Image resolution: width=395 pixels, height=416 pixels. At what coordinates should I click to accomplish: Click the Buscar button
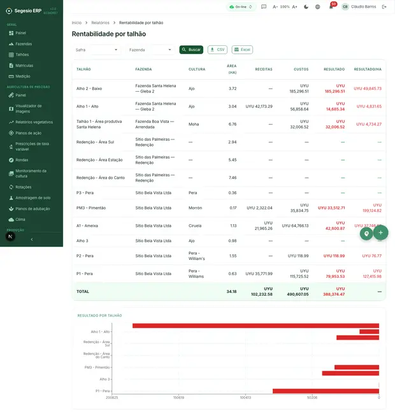[191, 50]
